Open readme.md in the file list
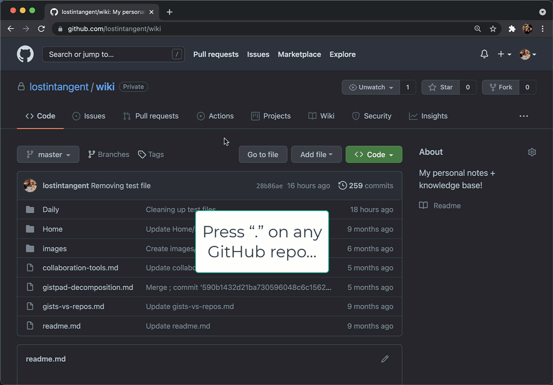 pos(62,326)
